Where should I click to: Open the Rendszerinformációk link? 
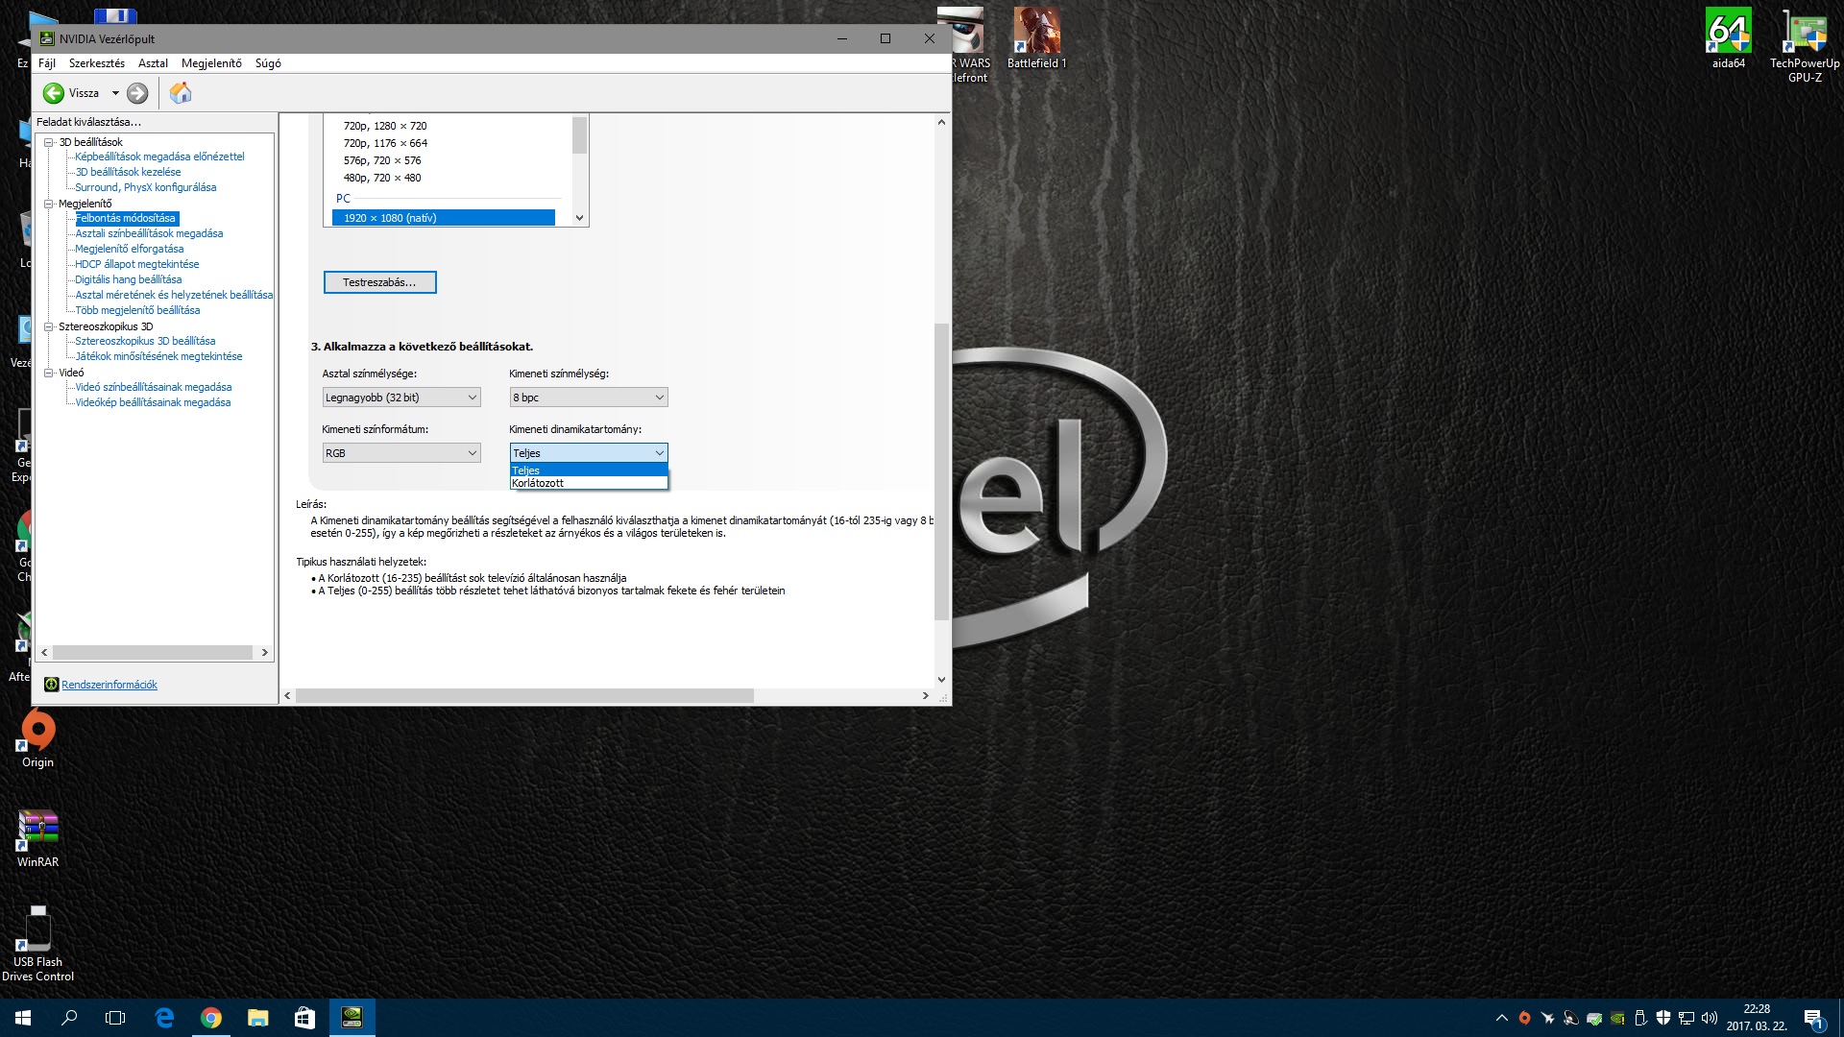click(109, 685)
